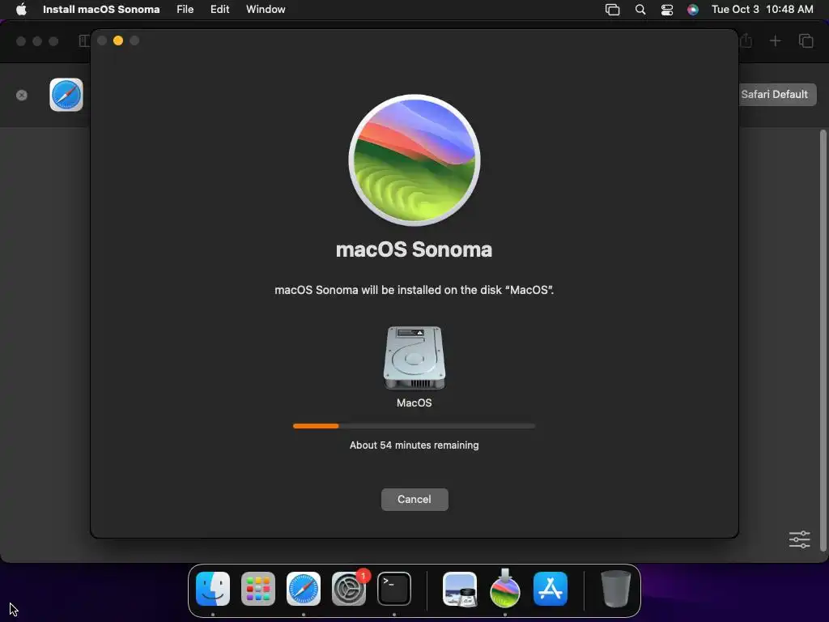Show tab overview in background Safari window

806,40
